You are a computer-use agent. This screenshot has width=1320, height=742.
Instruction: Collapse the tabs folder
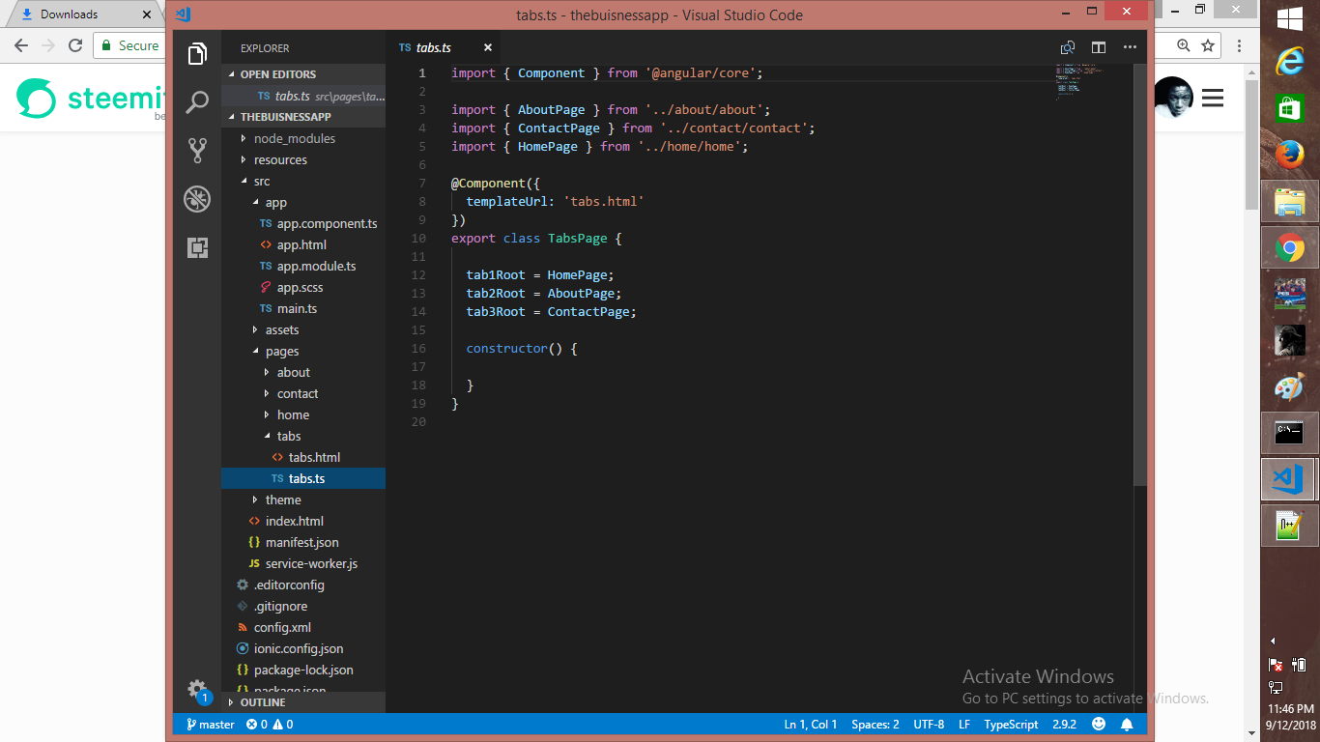pyautogui.click(x=303, y=436)
